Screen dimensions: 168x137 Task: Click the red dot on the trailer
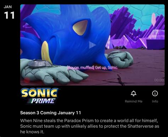pos(27,80)
